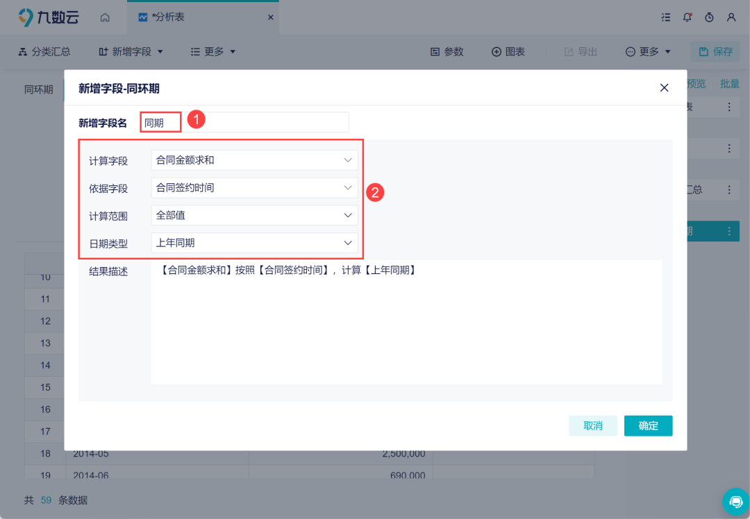Close the 分析表 tab
Image resolution: width=750 pixels, height=519 pixels.
(271, 17)
